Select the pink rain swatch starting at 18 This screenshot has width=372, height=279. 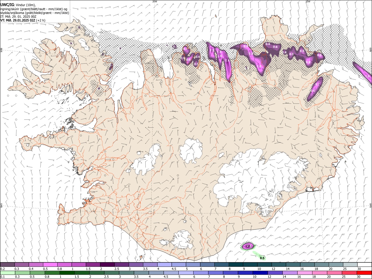coord(320,273)
